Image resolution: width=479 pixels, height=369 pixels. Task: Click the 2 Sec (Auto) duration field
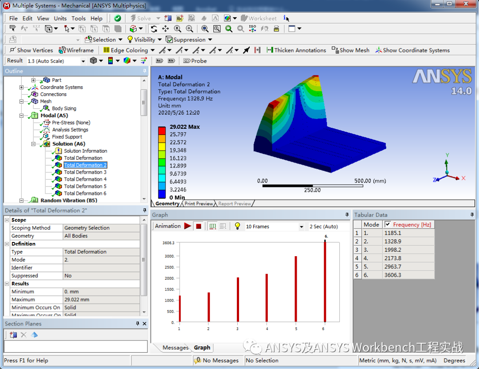328,227
